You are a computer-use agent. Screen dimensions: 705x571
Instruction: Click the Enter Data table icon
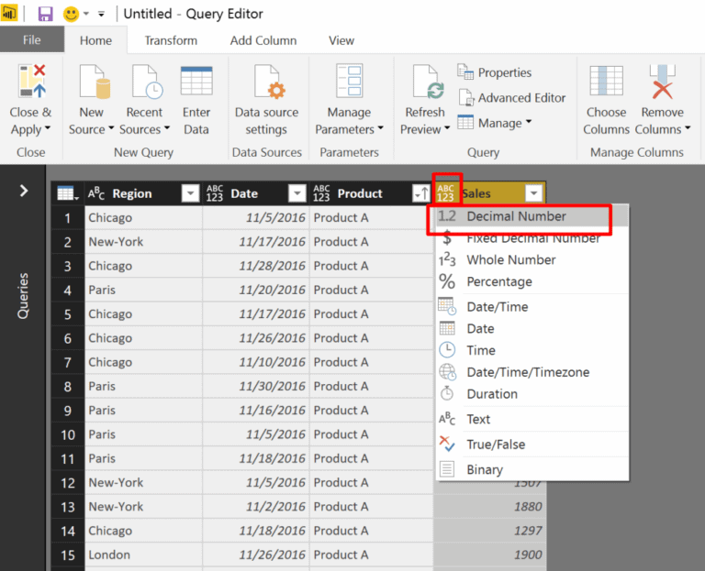coord(196,82)
